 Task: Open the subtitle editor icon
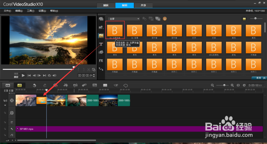click(x=95, y=85)
